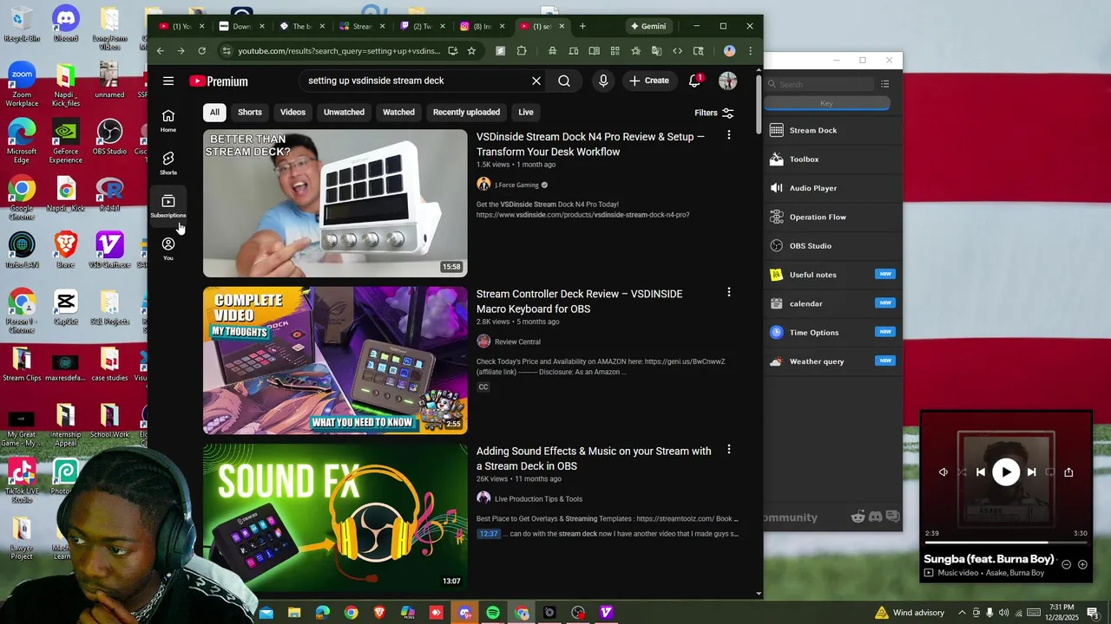
Task: Open YouTube Home in the sidebar
Action: tap(168, 120)
